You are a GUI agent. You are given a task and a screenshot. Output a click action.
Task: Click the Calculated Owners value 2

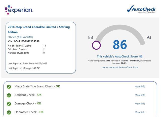coord(44,49)
